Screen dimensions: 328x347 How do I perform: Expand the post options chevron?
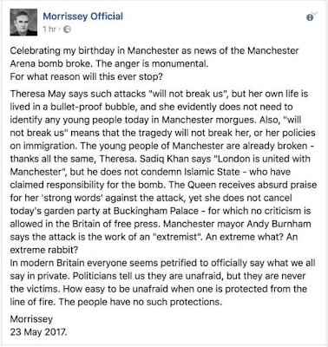coord(315,13)
